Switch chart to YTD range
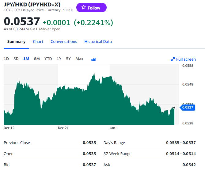This screenshot has width=205, height=171. pos(48,59)
